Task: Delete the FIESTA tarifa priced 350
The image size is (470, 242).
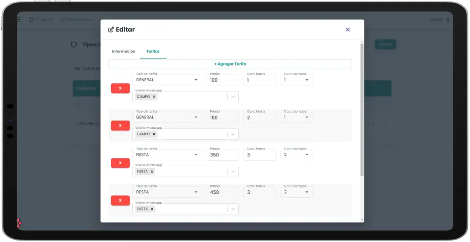Action: [x=120, y=163]
